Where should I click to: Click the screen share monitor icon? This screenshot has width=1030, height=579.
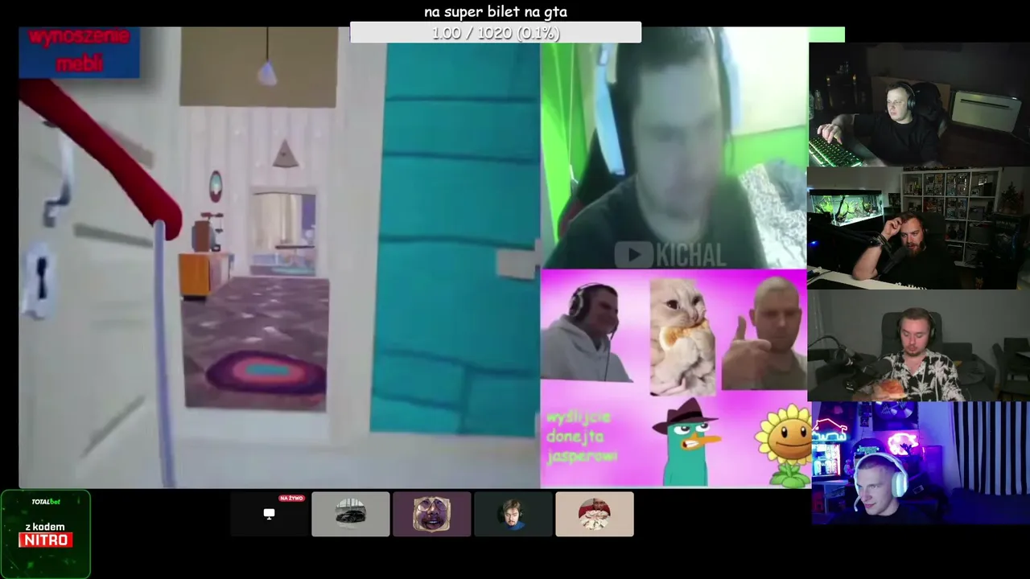coord(269,514)
